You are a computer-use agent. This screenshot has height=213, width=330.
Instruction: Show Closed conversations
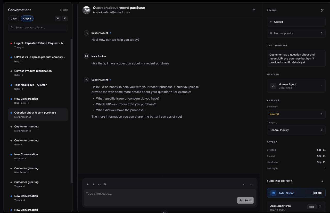[x=27, y=19]
